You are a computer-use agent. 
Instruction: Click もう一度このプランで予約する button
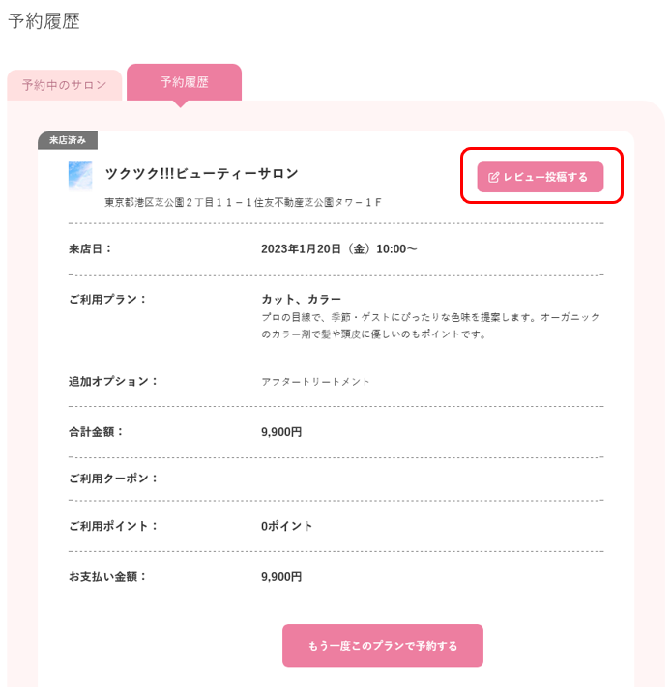tap(383, 646)
